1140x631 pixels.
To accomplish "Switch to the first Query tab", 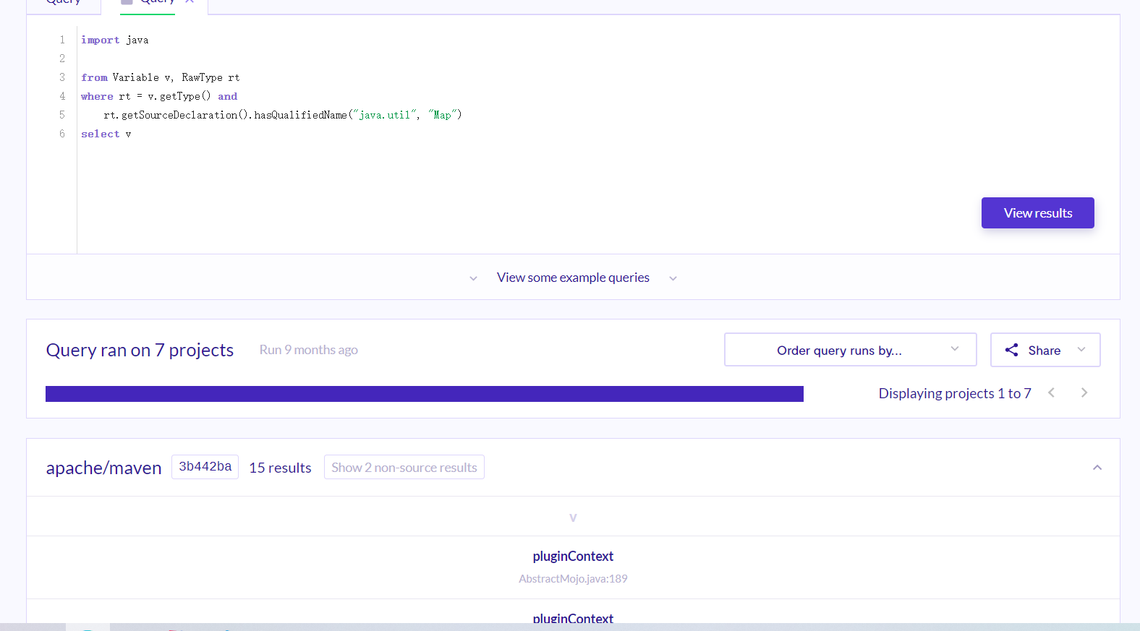I will (x=63, y=2).
